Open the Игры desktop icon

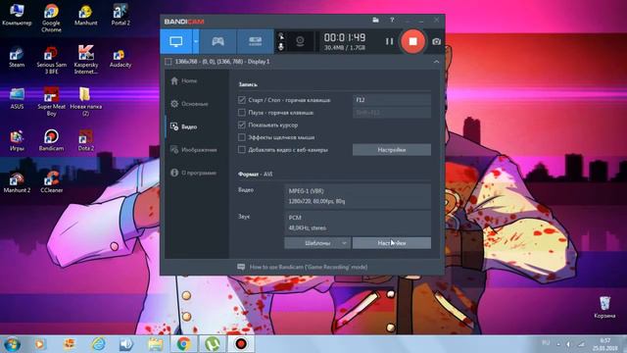point(17,140)
